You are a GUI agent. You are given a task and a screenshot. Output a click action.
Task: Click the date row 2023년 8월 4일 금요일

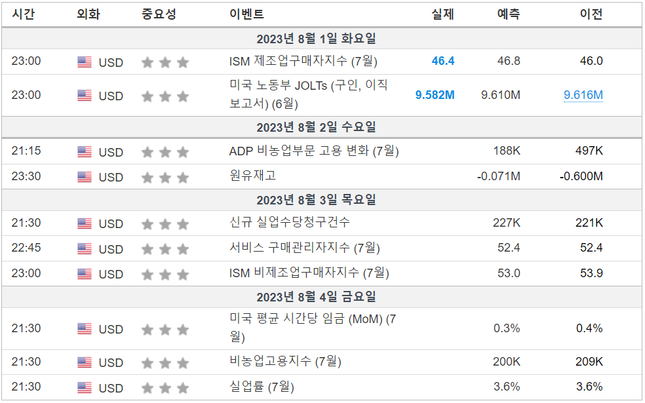click(322, 297)
